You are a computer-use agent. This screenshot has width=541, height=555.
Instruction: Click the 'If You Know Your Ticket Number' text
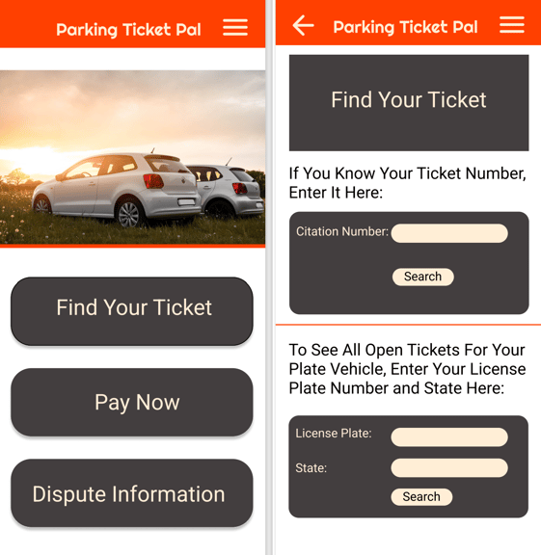[407, 183]
